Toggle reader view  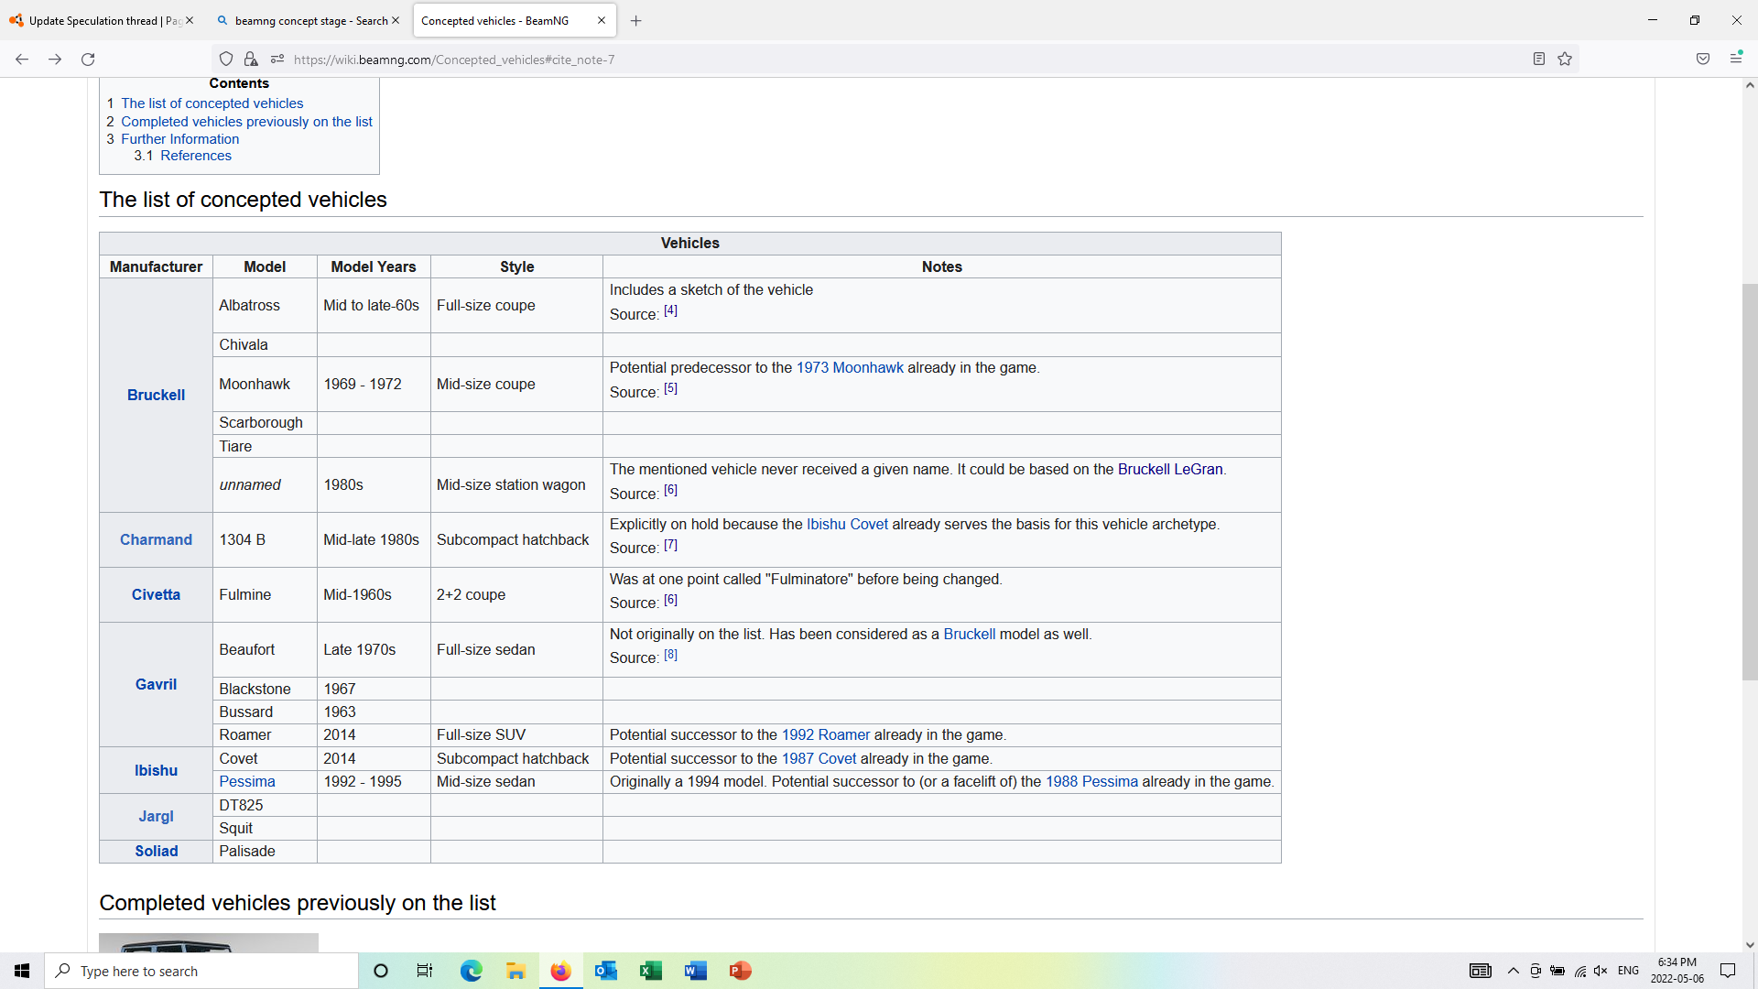(x=1539, y=60)
